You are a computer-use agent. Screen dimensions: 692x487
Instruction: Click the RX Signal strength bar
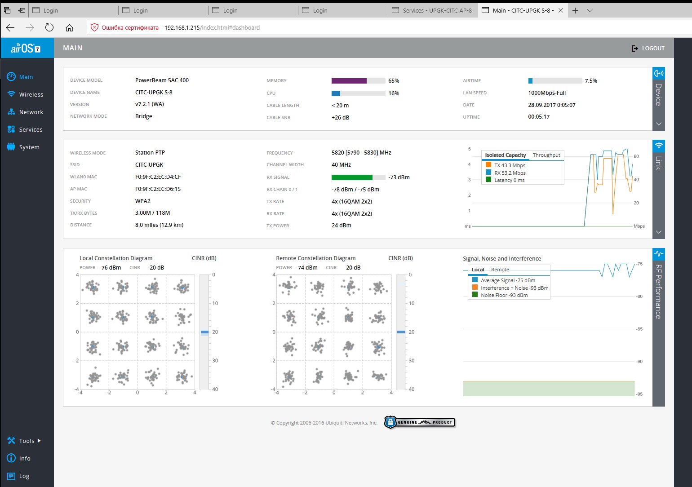[x=359, y=177]
